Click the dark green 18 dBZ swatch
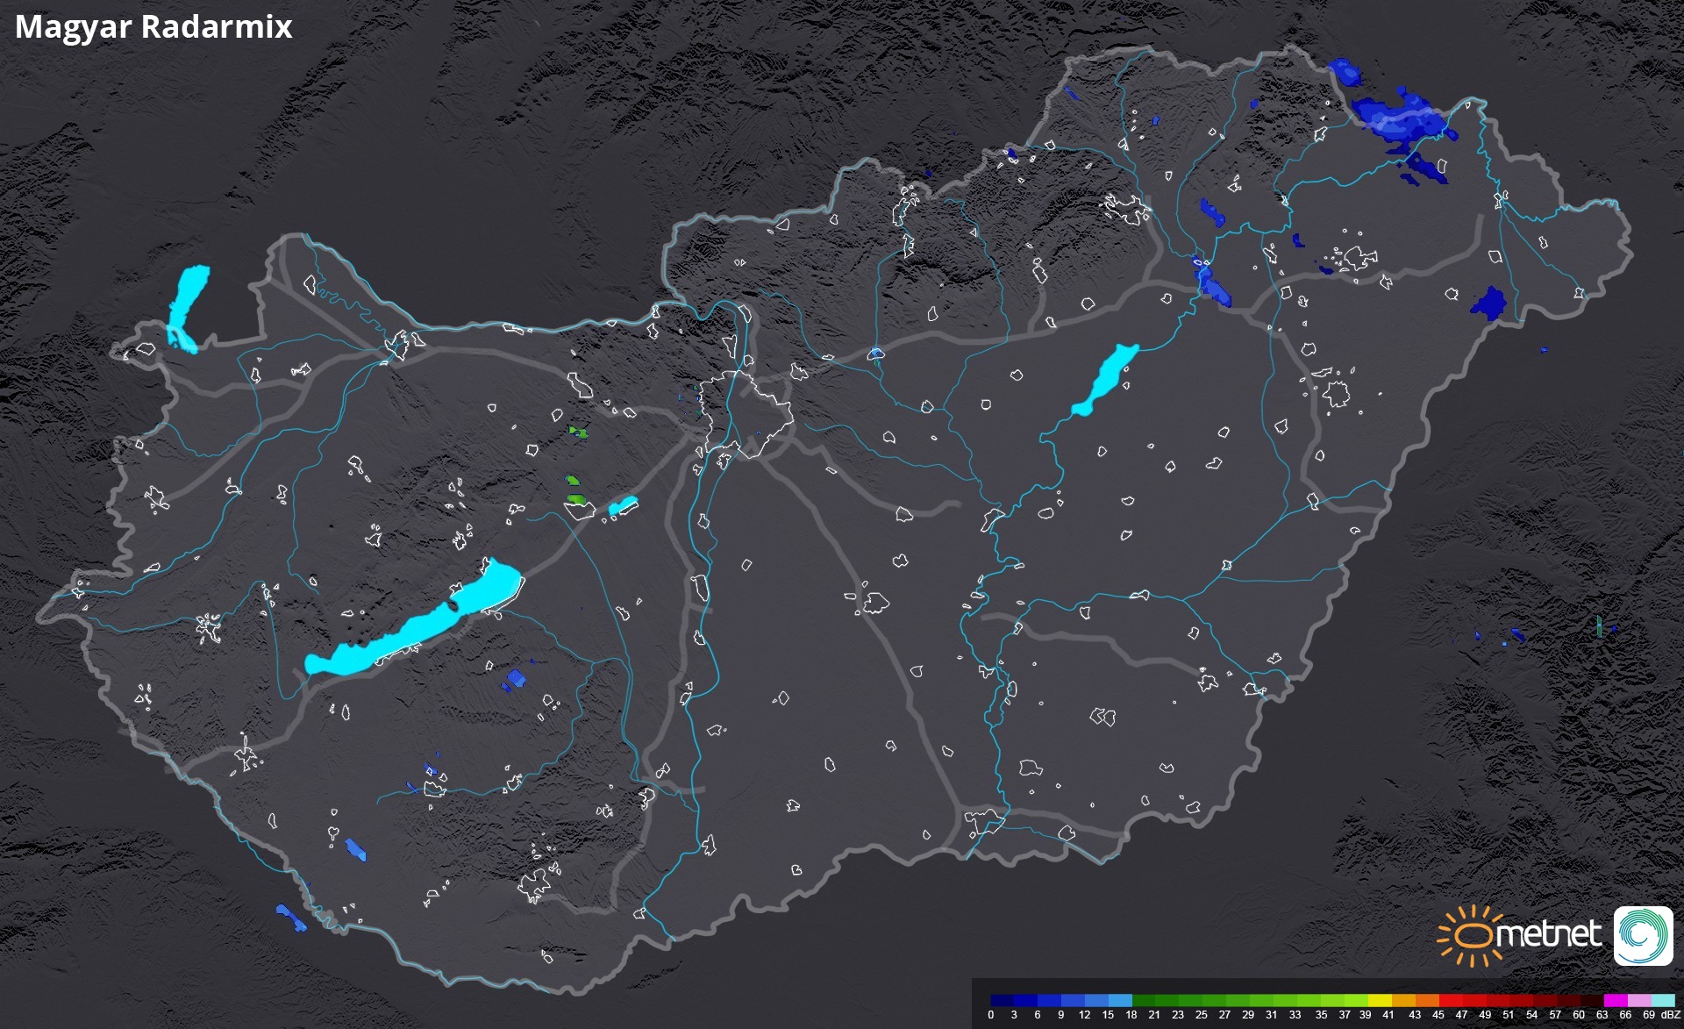Screen dimensions: 1684x1029 coord(1144,1000)
